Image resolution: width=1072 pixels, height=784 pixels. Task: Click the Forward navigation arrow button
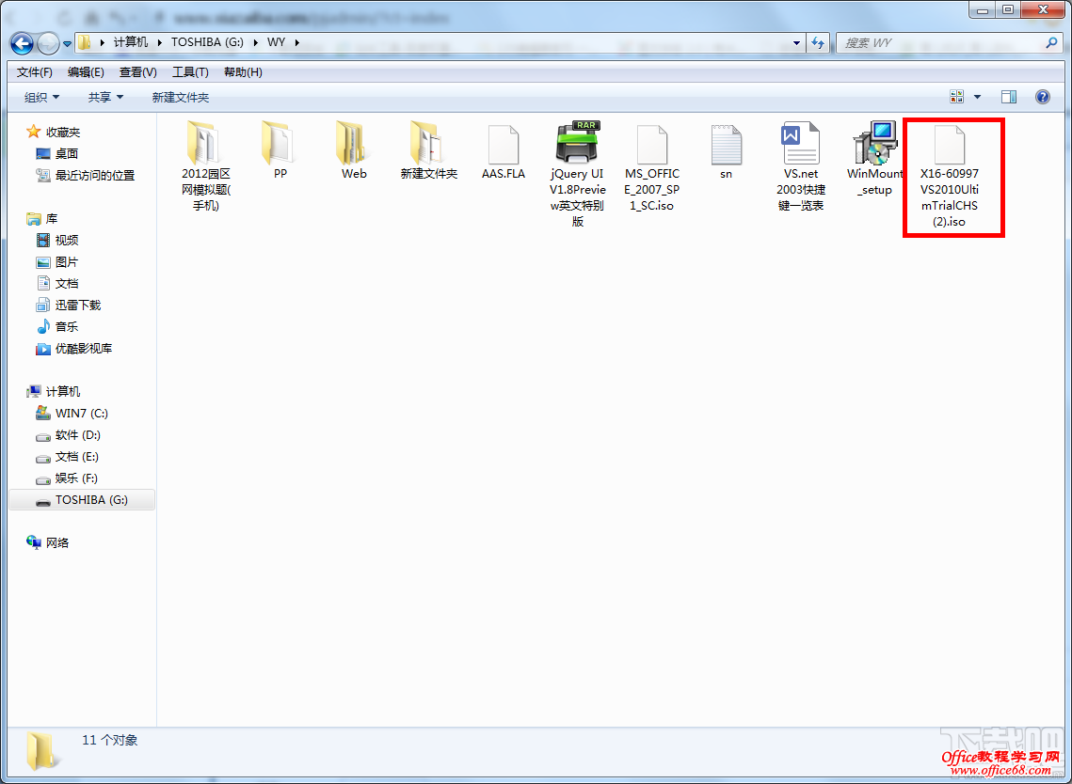(48, 43)
